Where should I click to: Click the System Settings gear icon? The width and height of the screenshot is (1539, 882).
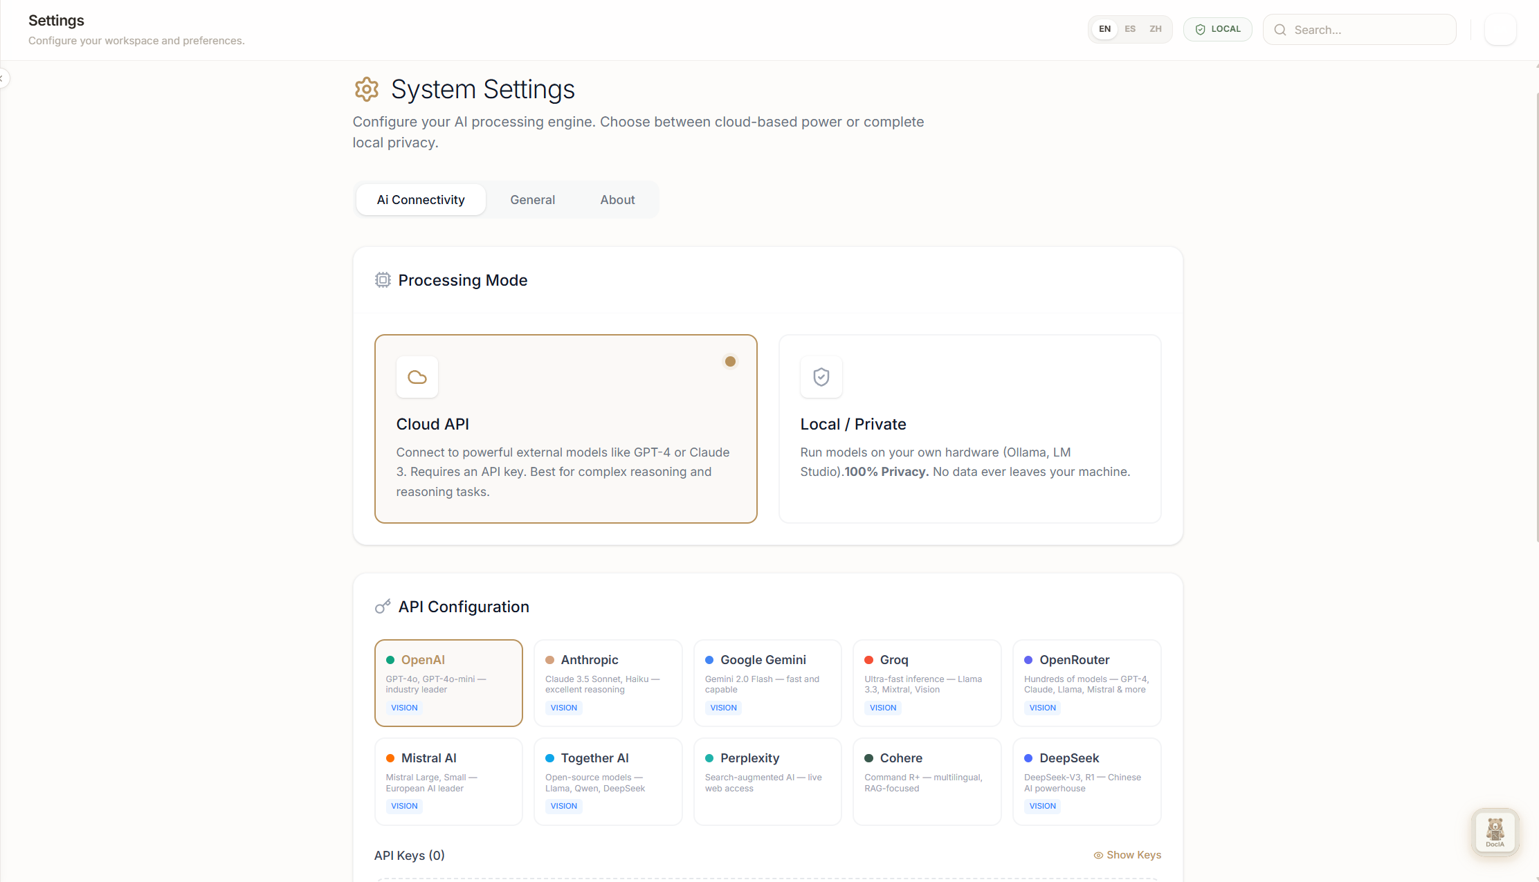click(367, 89)
